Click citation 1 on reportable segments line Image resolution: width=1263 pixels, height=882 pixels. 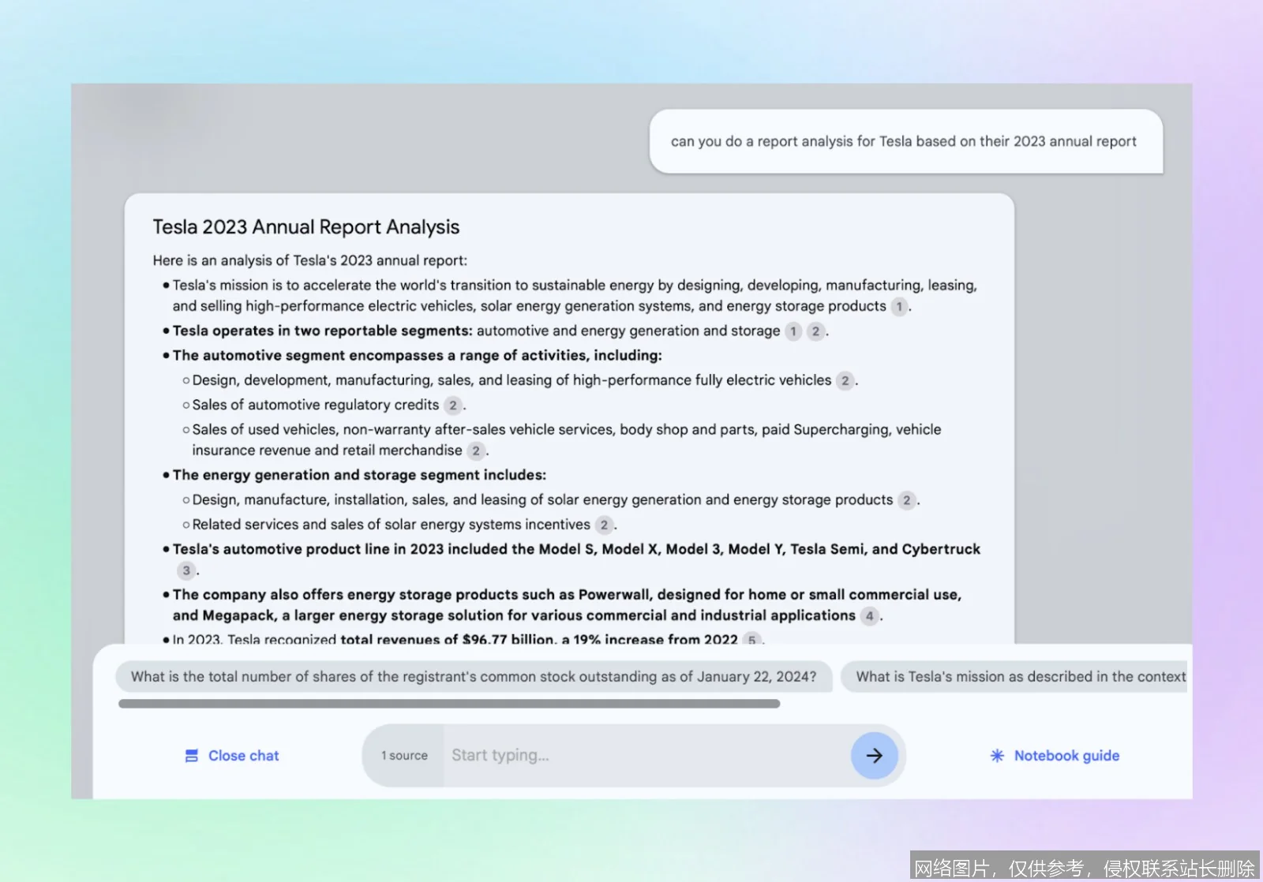pyautogui.click(x=793, y=331)
